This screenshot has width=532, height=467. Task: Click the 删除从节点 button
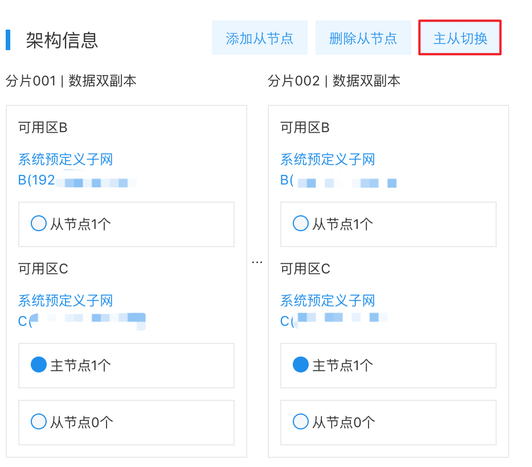click(363, 38)
